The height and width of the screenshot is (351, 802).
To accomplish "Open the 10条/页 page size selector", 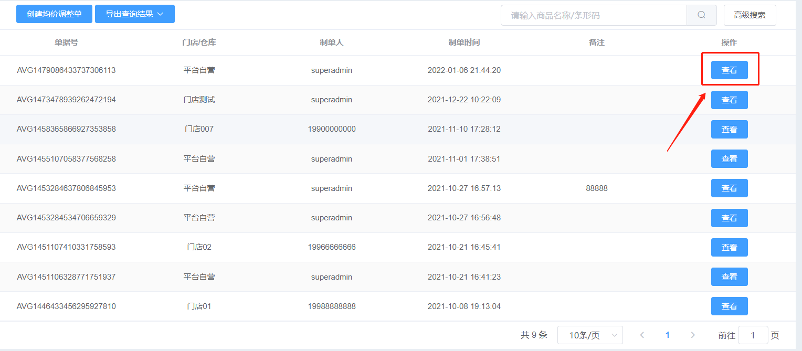I will coord(590,335).
